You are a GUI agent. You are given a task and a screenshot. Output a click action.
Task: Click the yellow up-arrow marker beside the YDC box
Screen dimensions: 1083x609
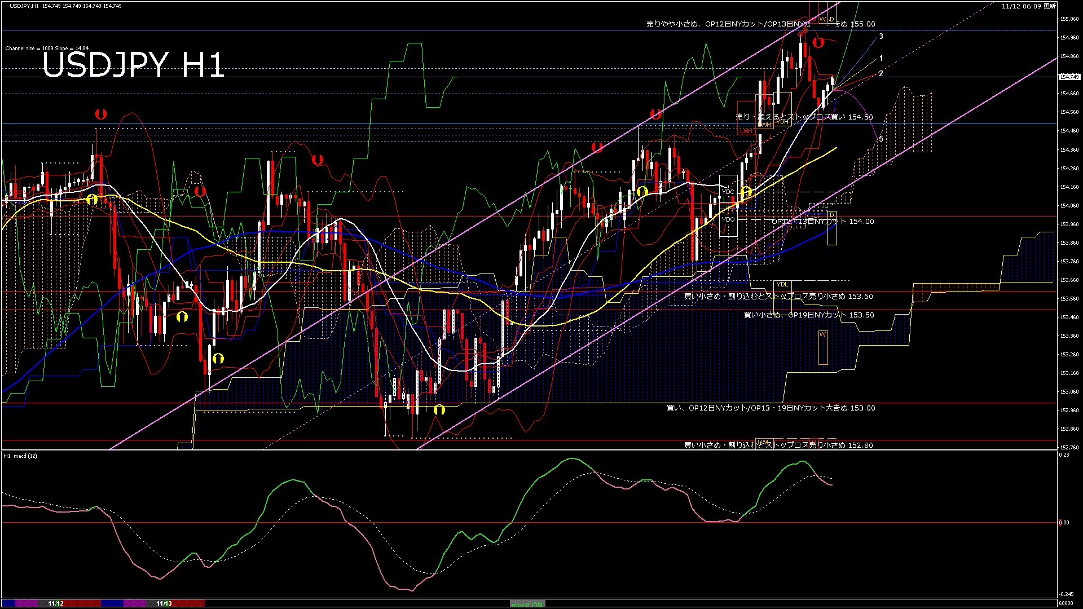(x=746, y=192)
